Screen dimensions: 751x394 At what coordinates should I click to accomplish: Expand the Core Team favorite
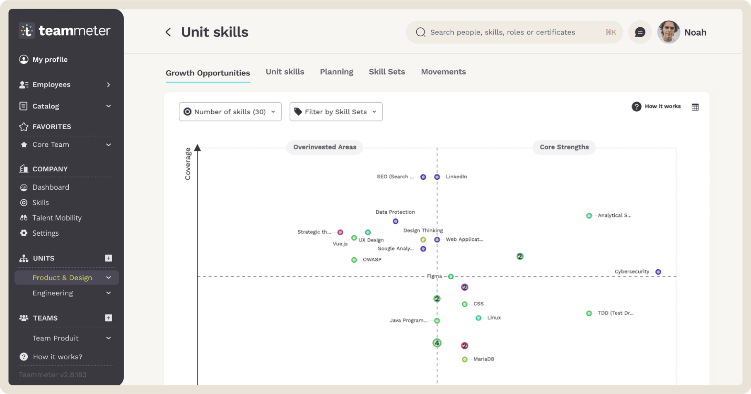(x=65, y=145)
